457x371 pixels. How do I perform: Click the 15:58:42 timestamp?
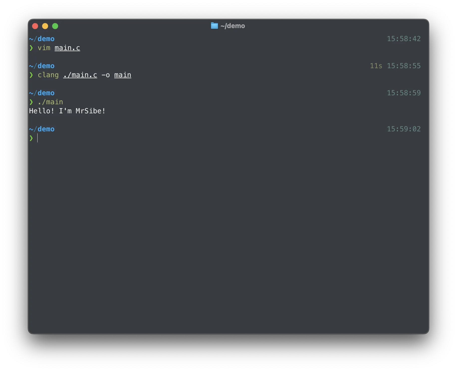404,39
